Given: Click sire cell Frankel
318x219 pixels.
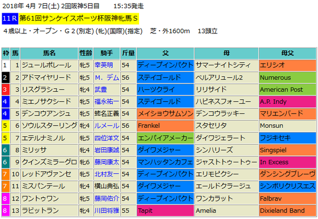Looking at the screenshot, I should pos(165,126).
